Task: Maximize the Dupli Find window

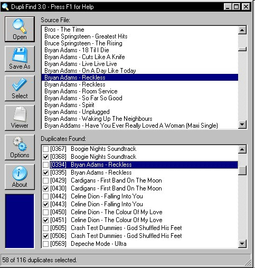Action: pyautogui.click(x=236, y=7)
